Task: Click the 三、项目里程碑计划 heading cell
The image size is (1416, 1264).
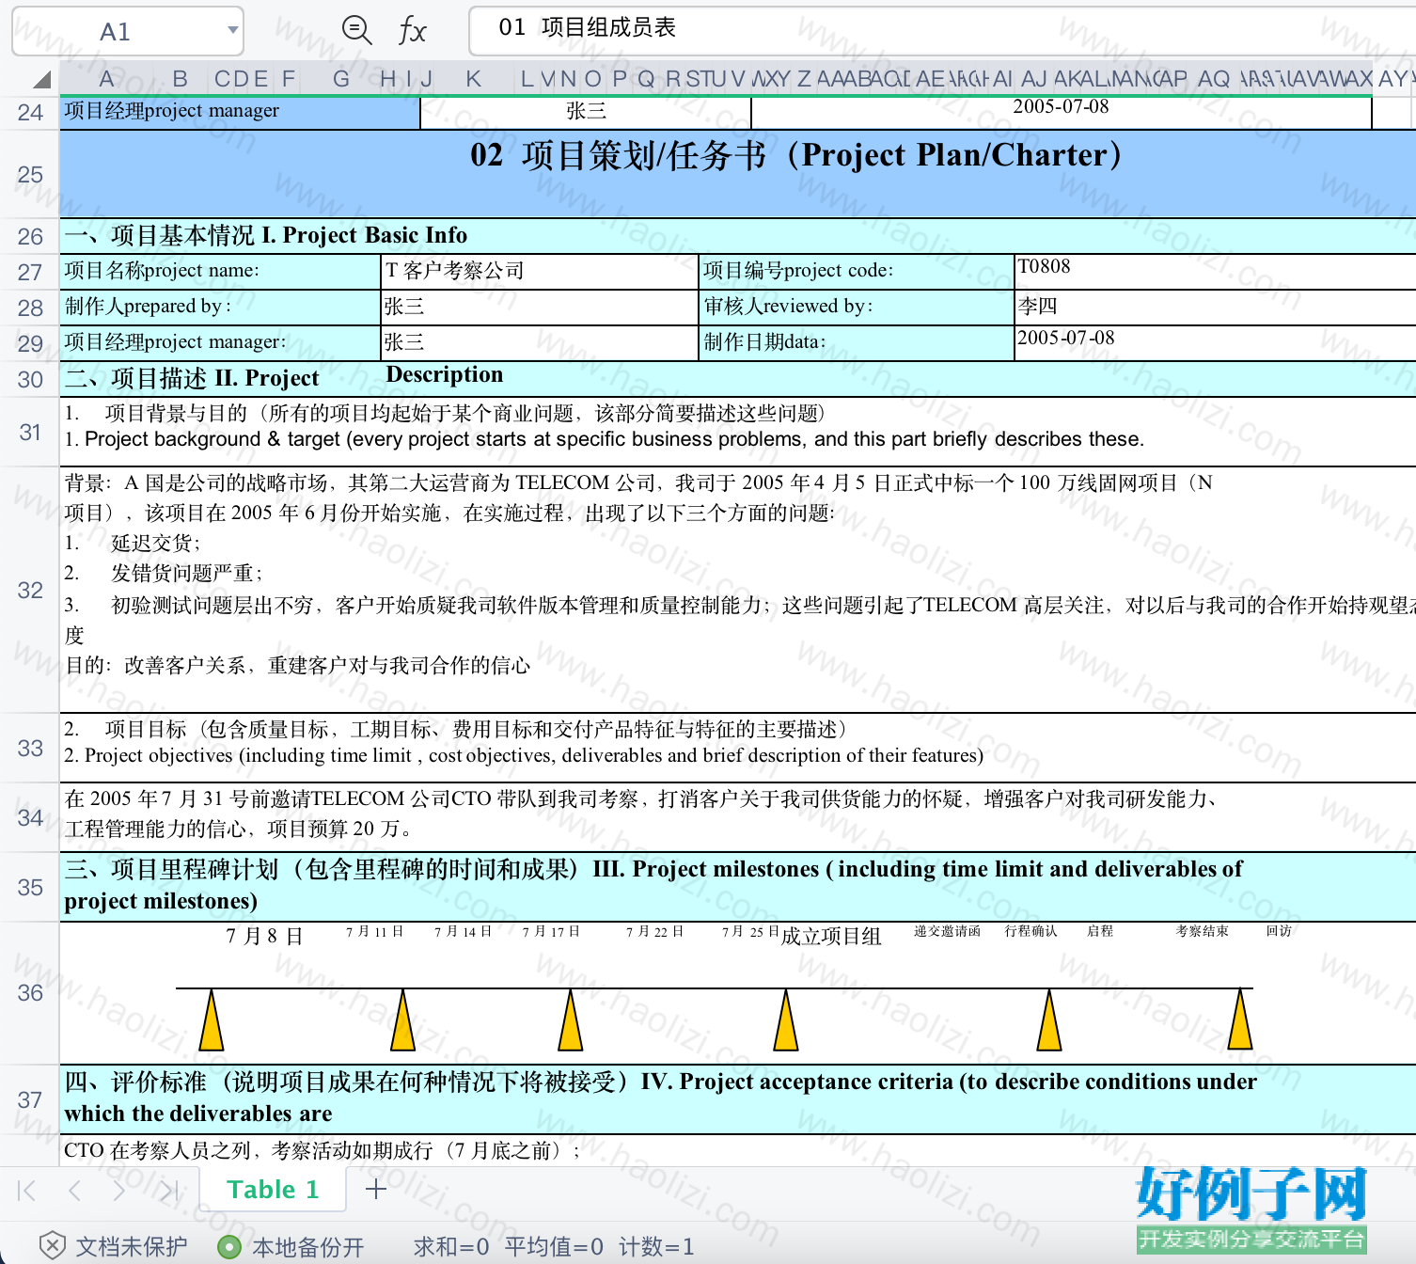Action: [x=738, y=887]
